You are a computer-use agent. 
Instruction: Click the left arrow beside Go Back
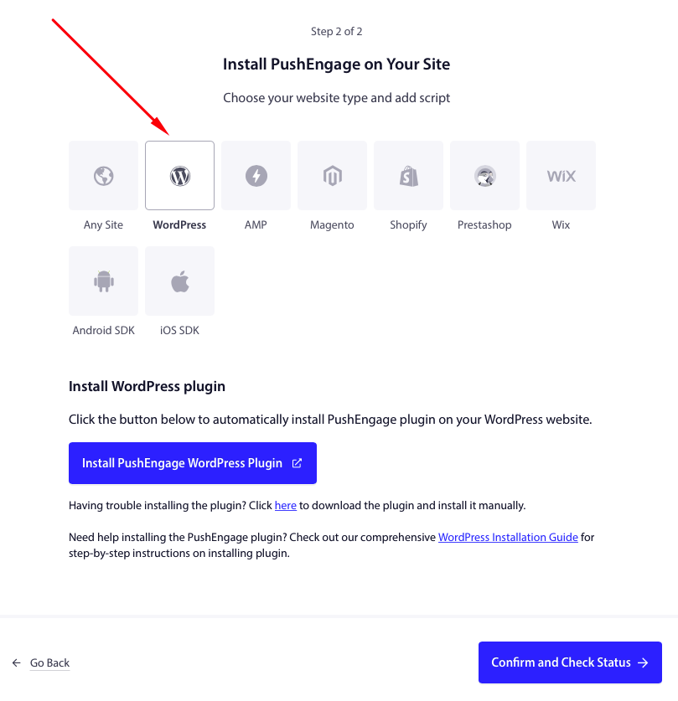[x=17, y=663]
